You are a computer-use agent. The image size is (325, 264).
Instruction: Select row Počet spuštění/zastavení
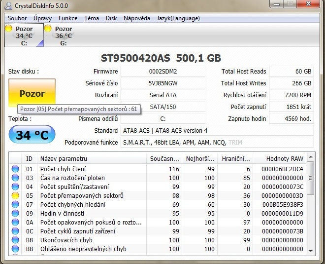pyautogui.click(x=158, y=187)
